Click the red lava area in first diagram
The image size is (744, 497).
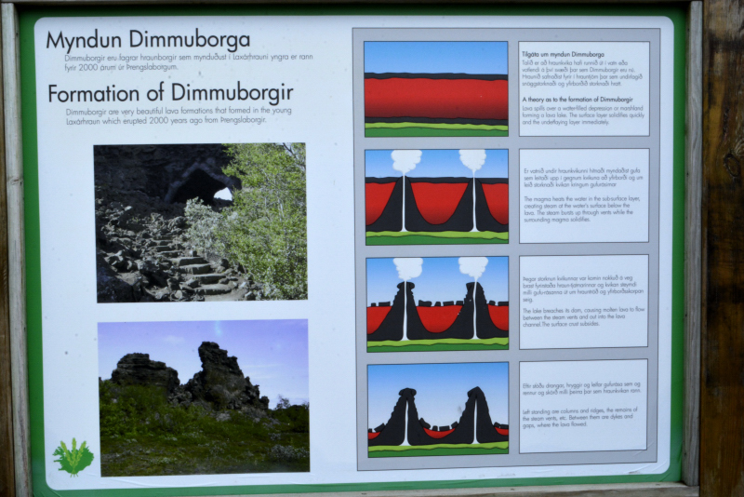[x=435, y=97]
